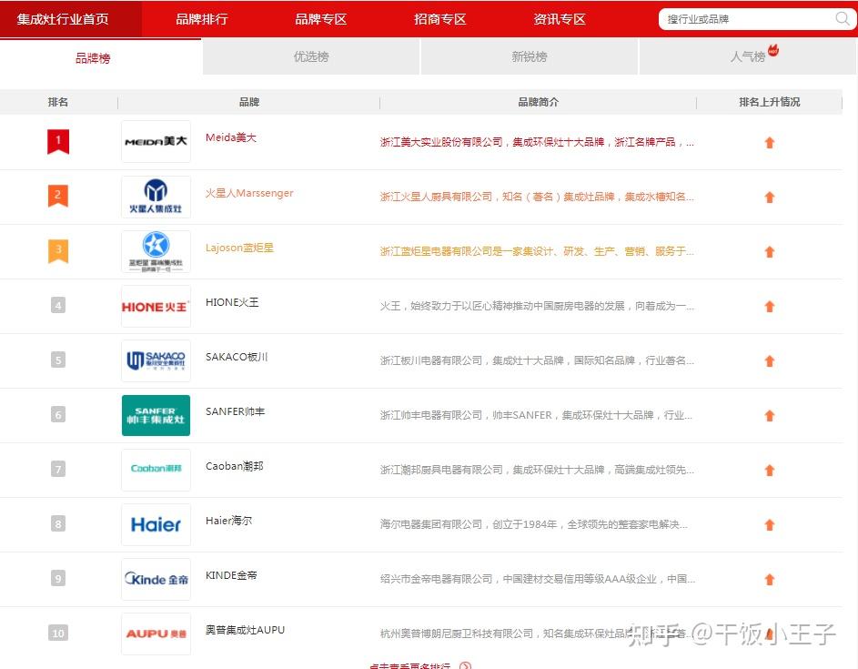
Task: Open 品牌排行 navigation item
Action: 201,19
